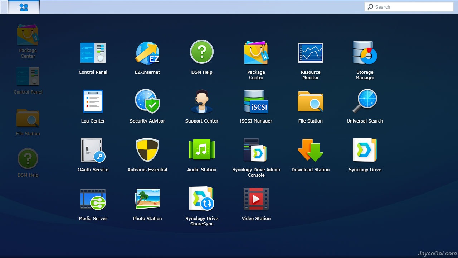The width and height of the screenshot is (458, 258).
Task: Open Support Center
Action: pos(202,101)
